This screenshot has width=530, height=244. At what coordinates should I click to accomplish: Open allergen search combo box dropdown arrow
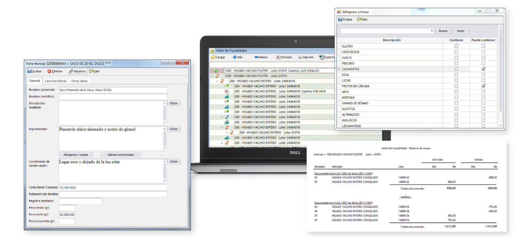(432, 31)
